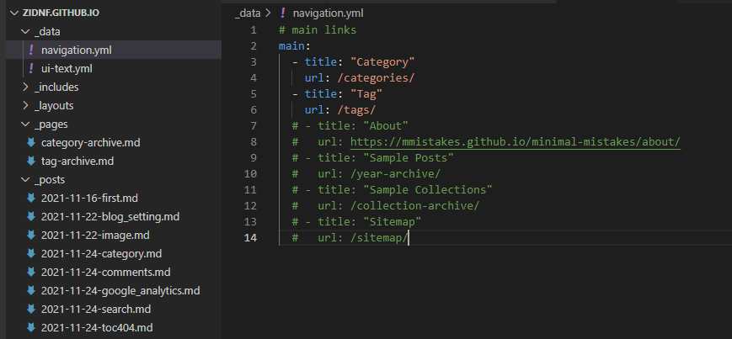Open 2021-11-24-search.md post
This screenshot has height=339, width=732.
coord(96,310)
